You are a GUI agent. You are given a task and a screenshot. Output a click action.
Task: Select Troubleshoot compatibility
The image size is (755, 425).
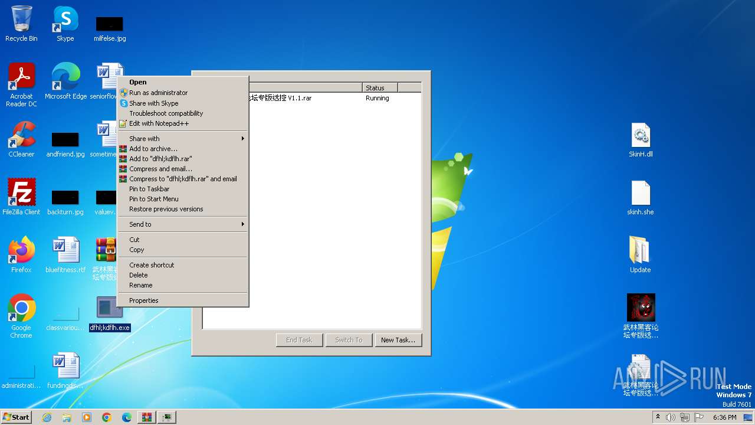pos(183,113)
